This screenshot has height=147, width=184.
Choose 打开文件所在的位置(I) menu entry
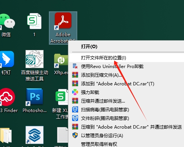point(127,58)
